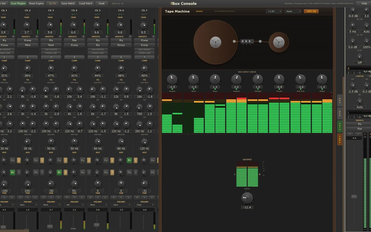Click the Ch 7 high pass knob at 120 Hz

coord(144,142)
